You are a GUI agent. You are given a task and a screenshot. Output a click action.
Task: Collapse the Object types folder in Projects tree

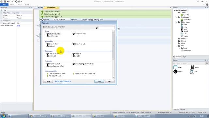(x=177, y=22)
